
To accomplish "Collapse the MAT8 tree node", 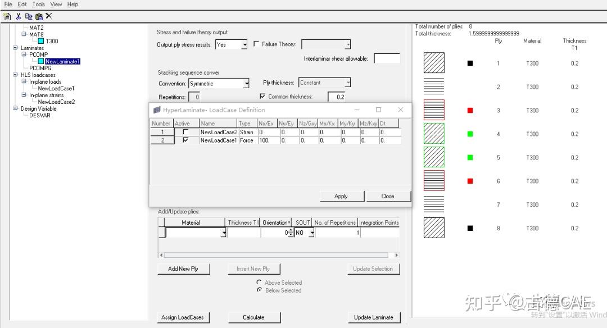I will click(x=24, y=34).
